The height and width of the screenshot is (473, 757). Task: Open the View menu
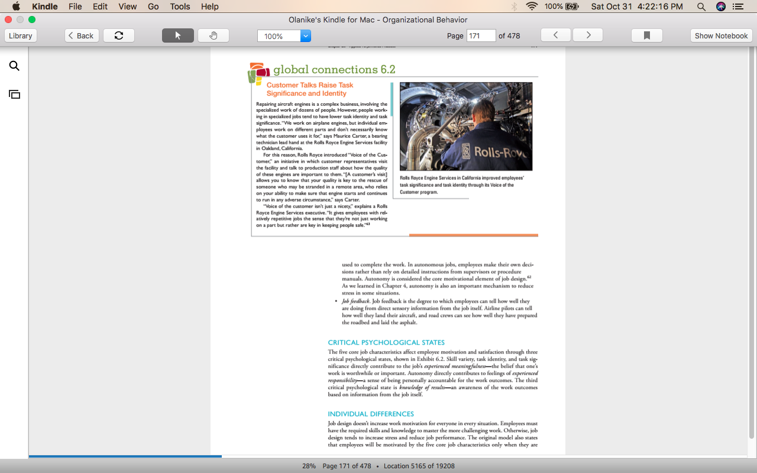coord(128,7)
